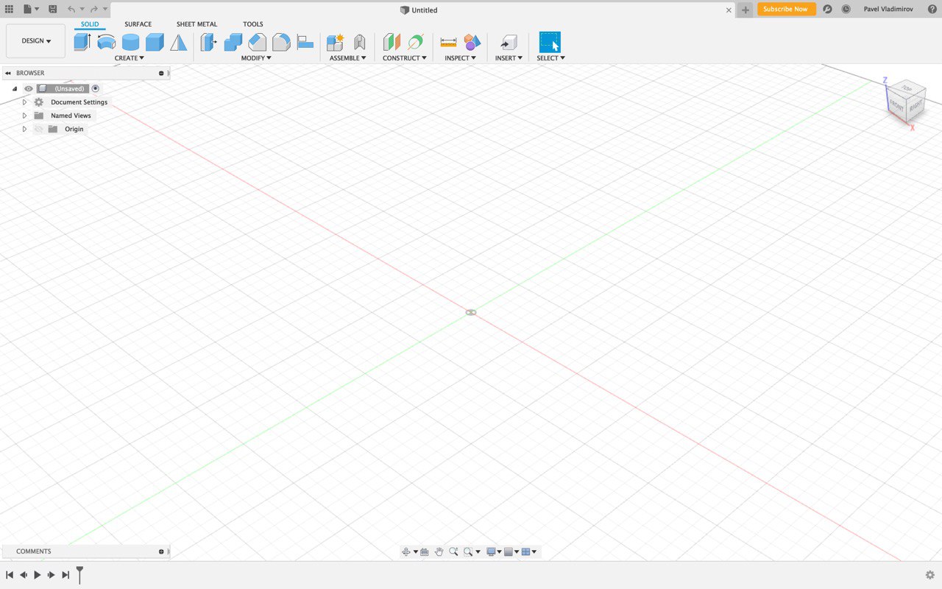This screenshot has height=589, width=942.
Task: Toggle visibility of the Unsaved component
Action: (29, 88)
